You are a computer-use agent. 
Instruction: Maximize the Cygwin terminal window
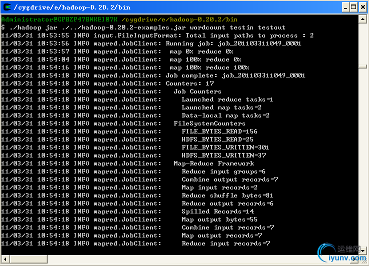pyautogui.click(x=352, y=7)
